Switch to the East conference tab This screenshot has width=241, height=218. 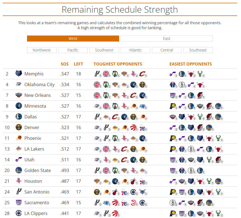point(167,39)
